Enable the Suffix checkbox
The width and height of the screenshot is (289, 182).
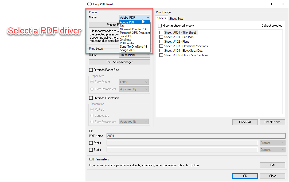point(91,150)
